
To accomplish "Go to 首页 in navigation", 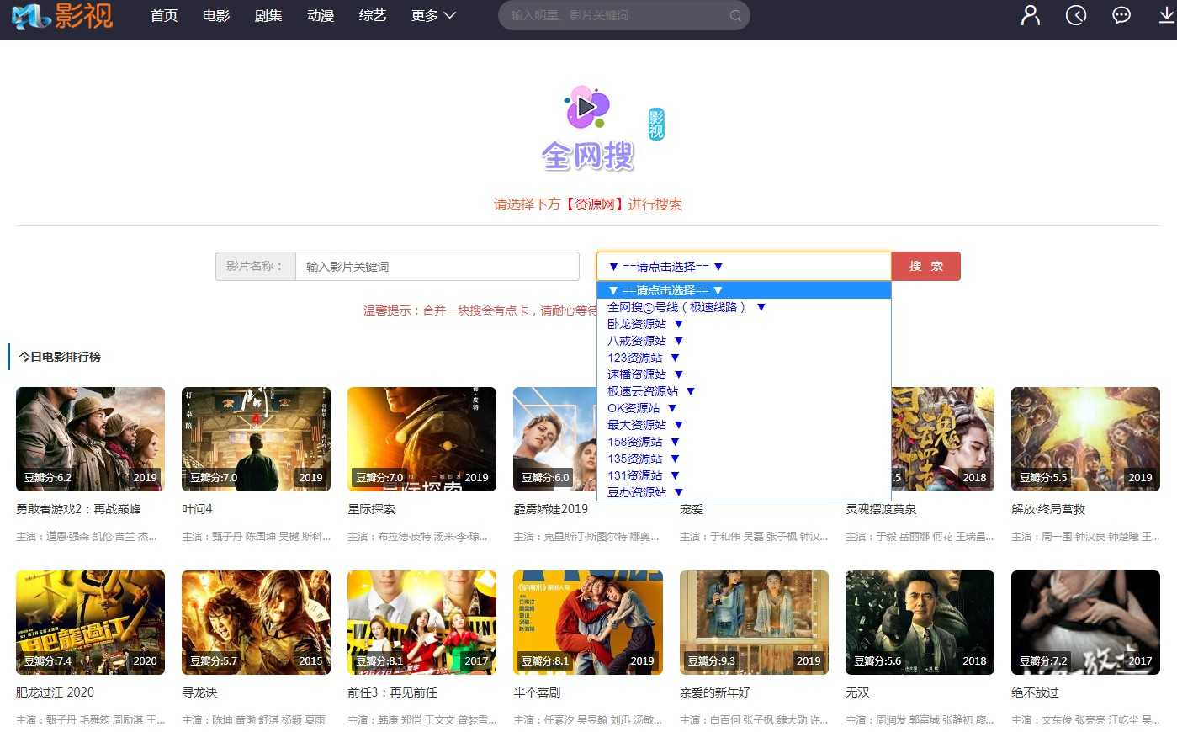I will click(x=164, y=15).
